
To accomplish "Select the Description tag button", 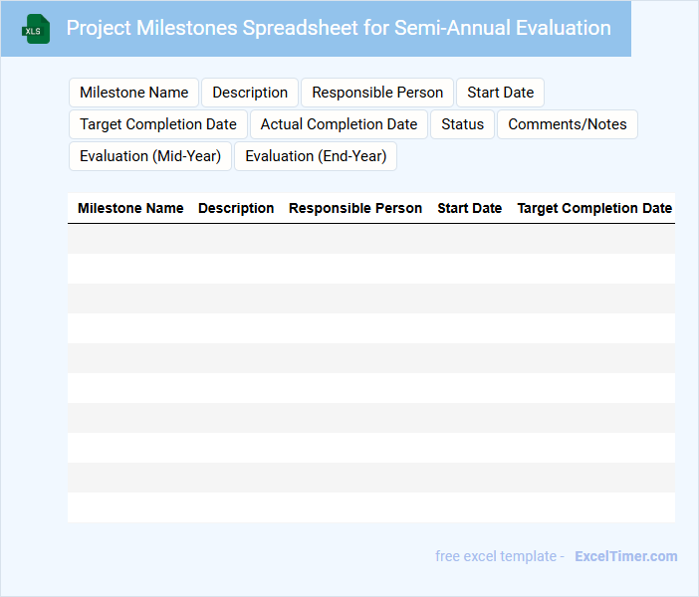I will click(x=250, y=93).
